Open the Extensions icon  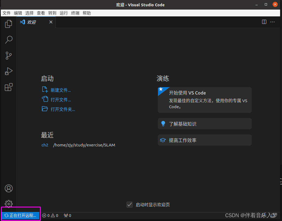pyautogui.click(x=8, y=87)
